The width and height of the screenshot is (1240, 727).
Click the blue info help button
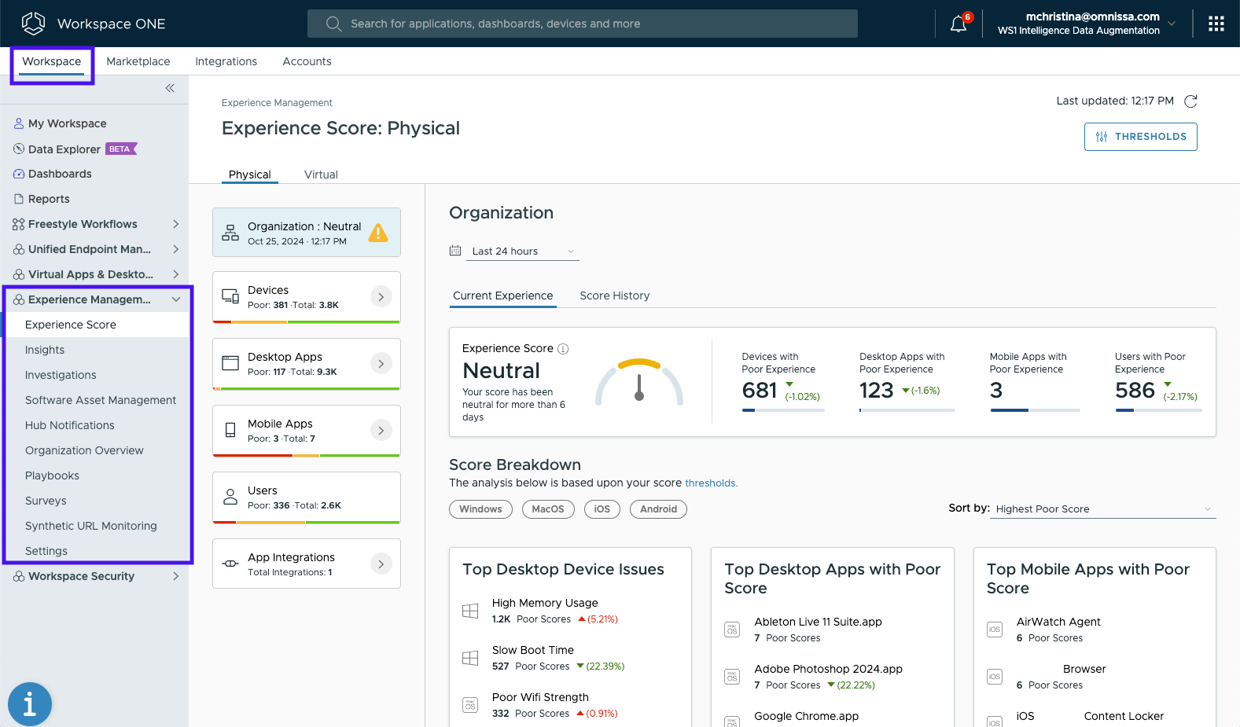[30, 703]
